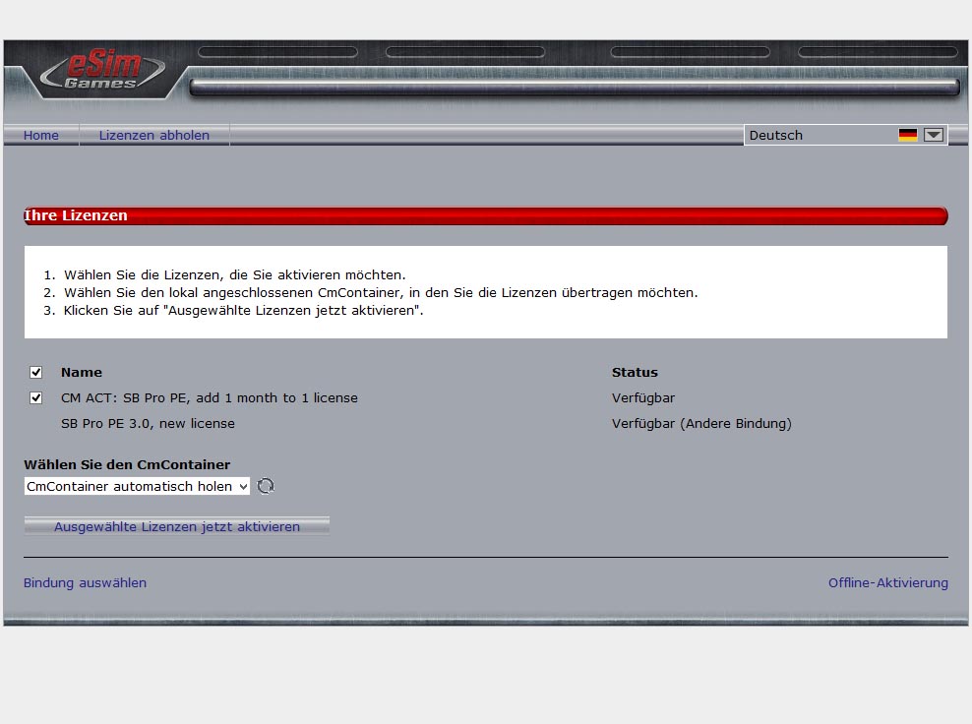Click instruction about the lokal angeschlossenen CmContainer
Viewport: 972px width, 724px height.
tap(381, 292)
